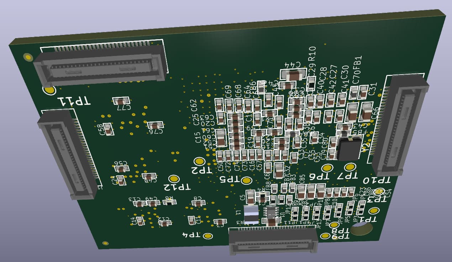The image size is (452, 262).
Task: Click the TP4 test point pad
Action: click(208, 236)
